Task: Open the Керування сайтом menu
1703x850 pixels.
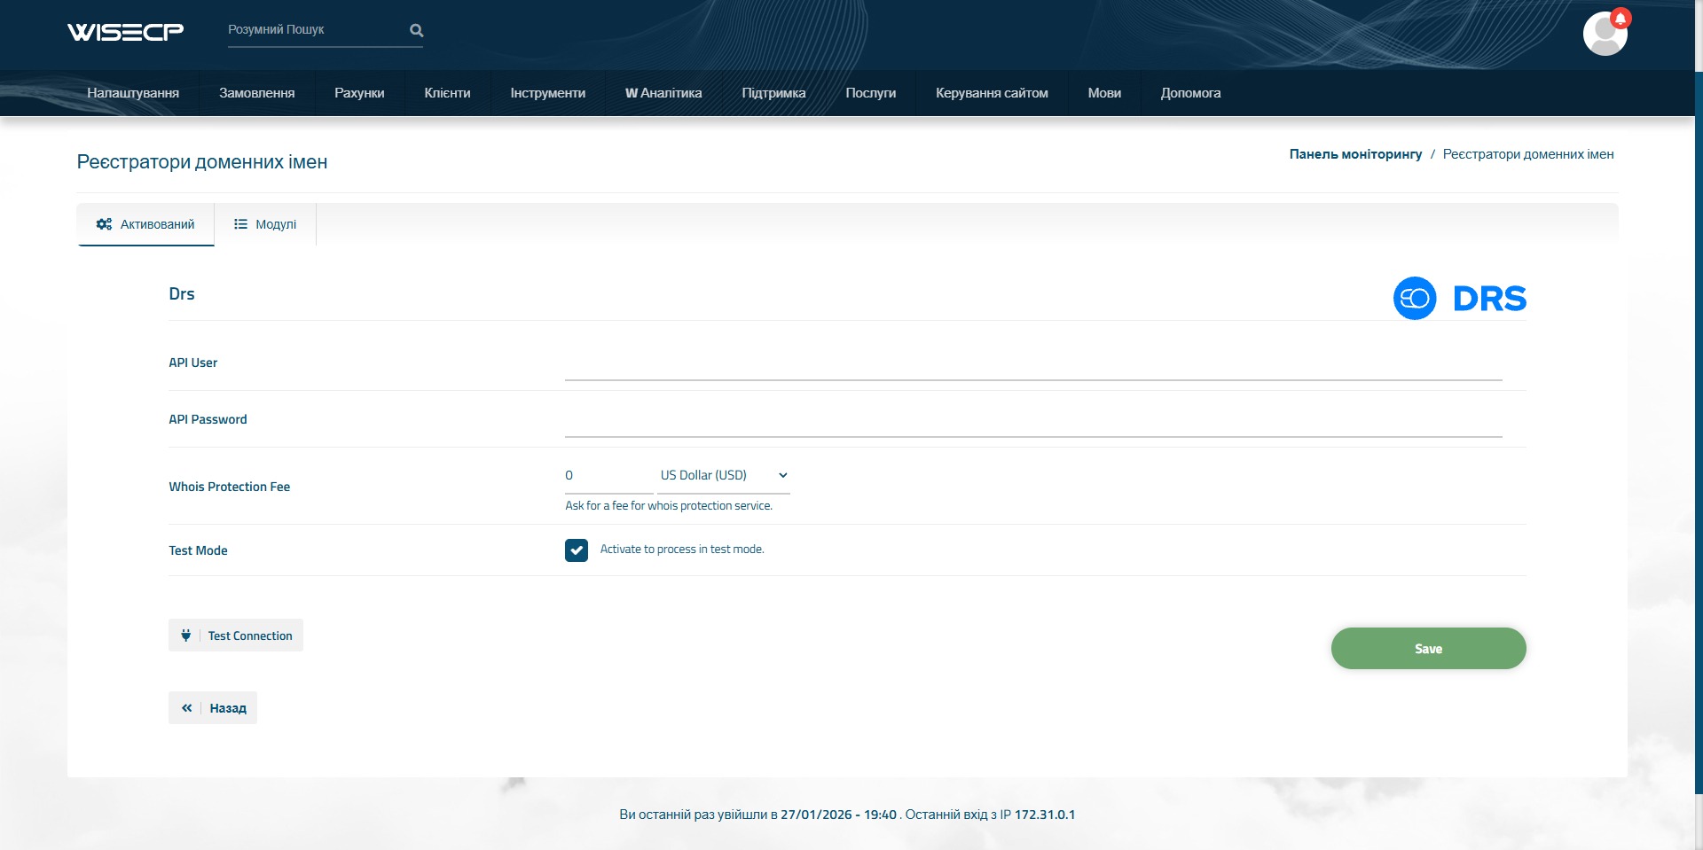Action: [992, 93]
